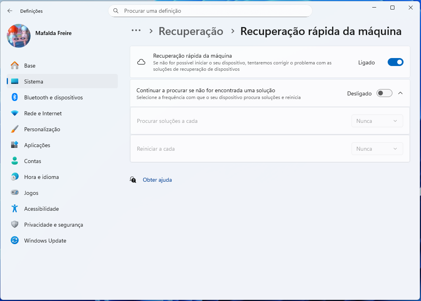Open the Procurar soluções a cada dropdown
The height and width of the screenshot is (301, 421).
click(x=377, y=121)
